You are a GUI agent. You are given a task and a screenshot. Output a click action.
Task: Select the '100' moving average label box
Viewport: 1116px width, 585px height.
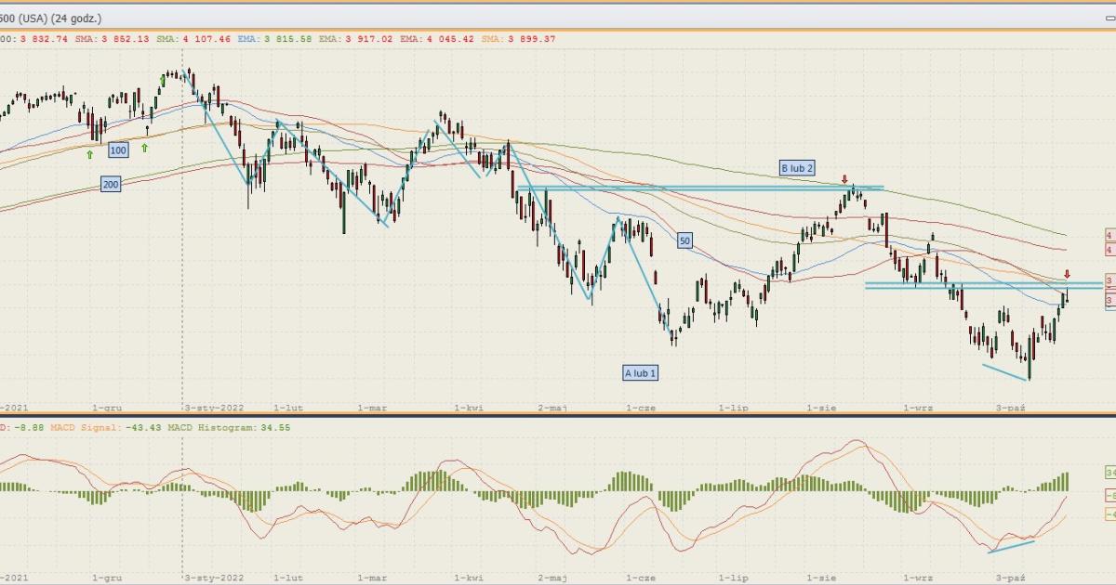(x=118, y=149)
